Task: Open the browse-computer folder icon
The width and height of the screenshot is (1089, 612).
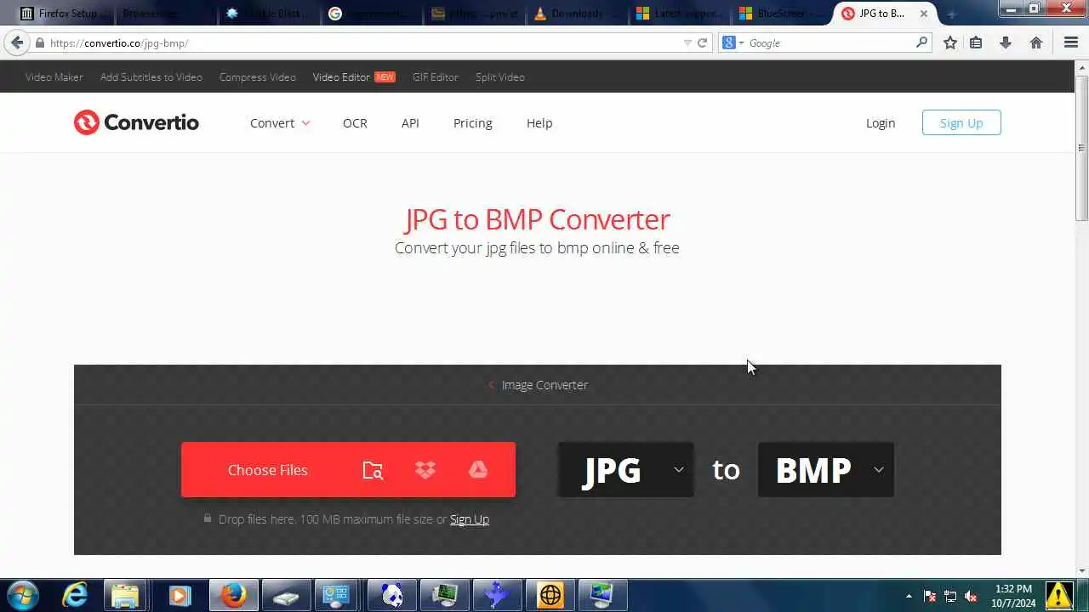Action: (x=373, y=470)
